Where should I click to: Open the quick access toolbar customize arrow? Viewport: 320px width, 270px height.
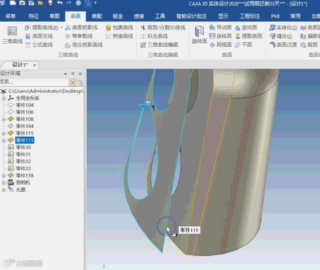tap(95, 3)
